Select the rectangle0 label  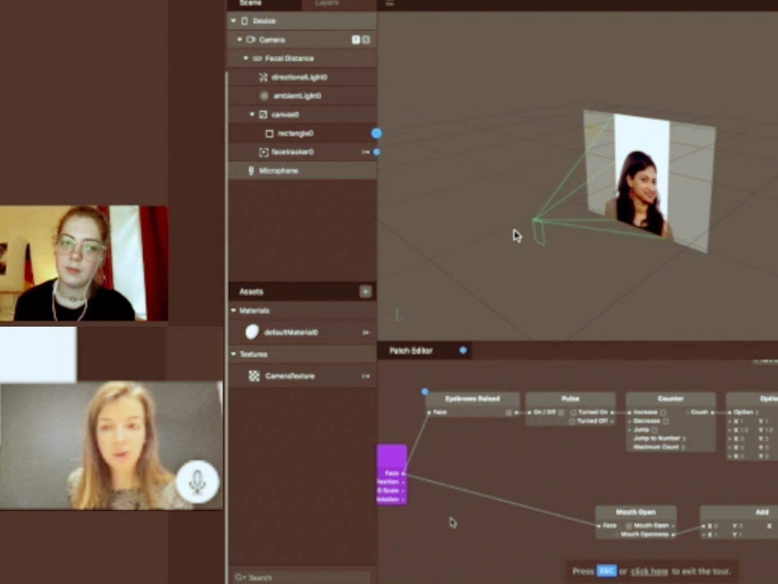[x=295, y=133]
